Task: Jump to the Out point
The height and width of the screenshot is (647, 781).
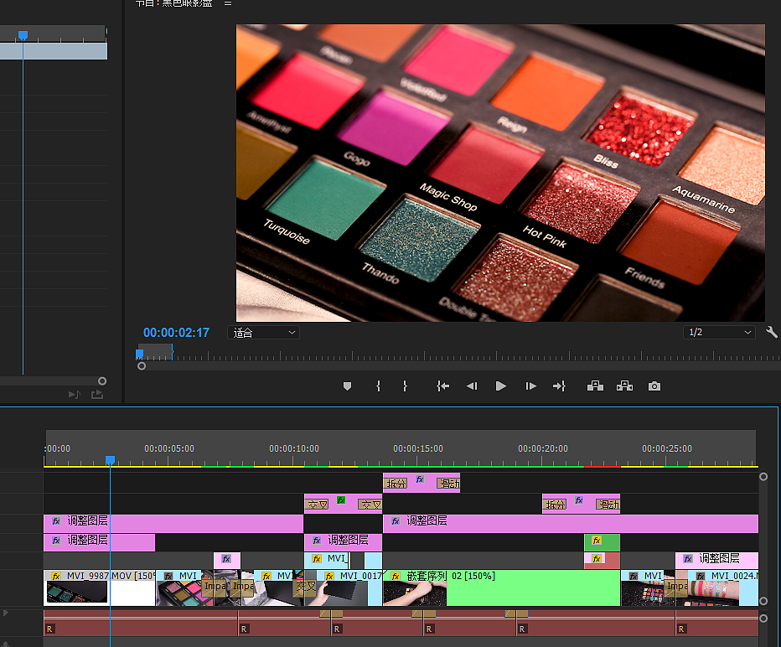Action: pyautogui.click(x=559, y=386)
